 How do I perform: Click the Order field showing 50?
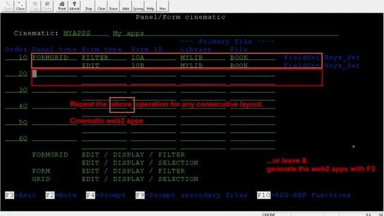tap(16, 122)
